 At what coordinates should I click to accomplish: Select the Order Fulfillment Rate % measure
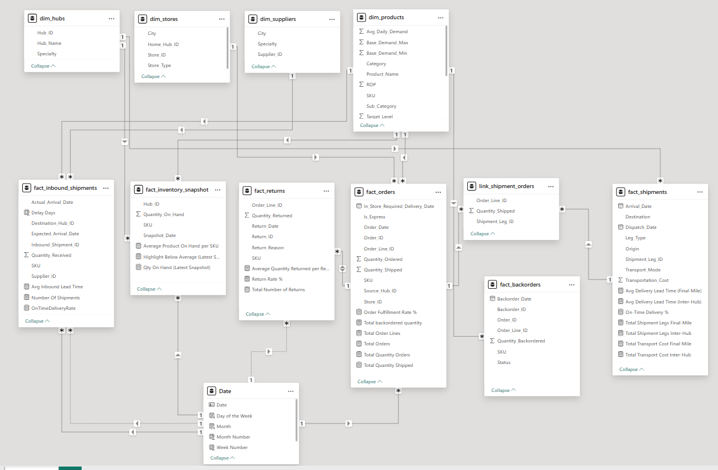390,312
